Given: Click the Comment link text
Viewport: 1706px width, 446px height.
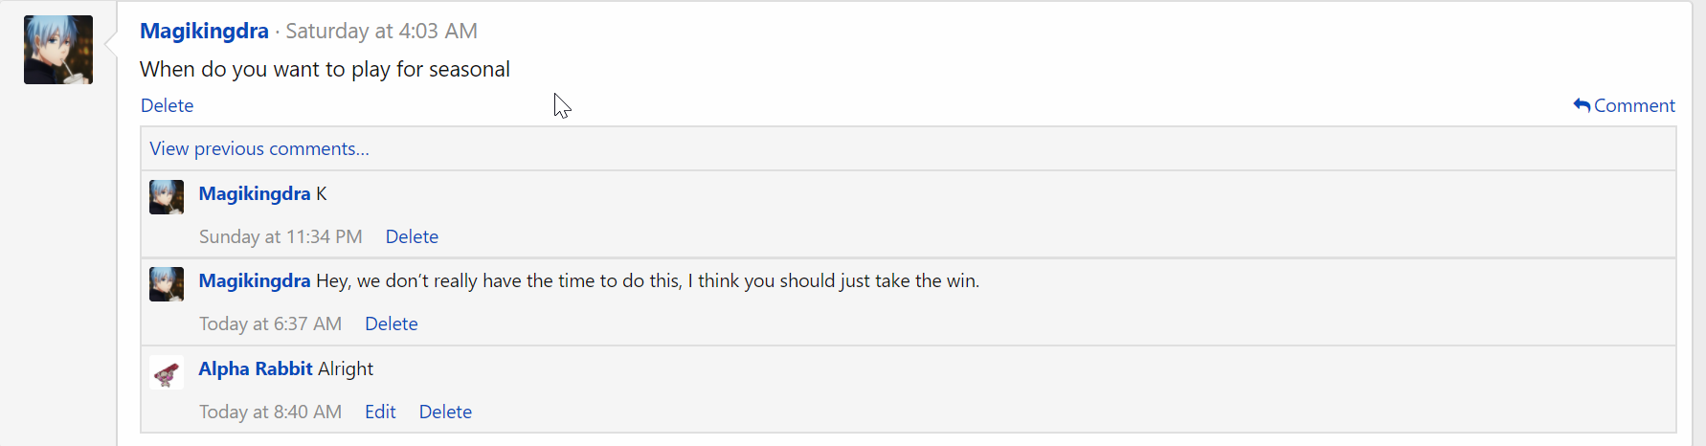Looking at the screenshot, I should tap(1634, 105).
